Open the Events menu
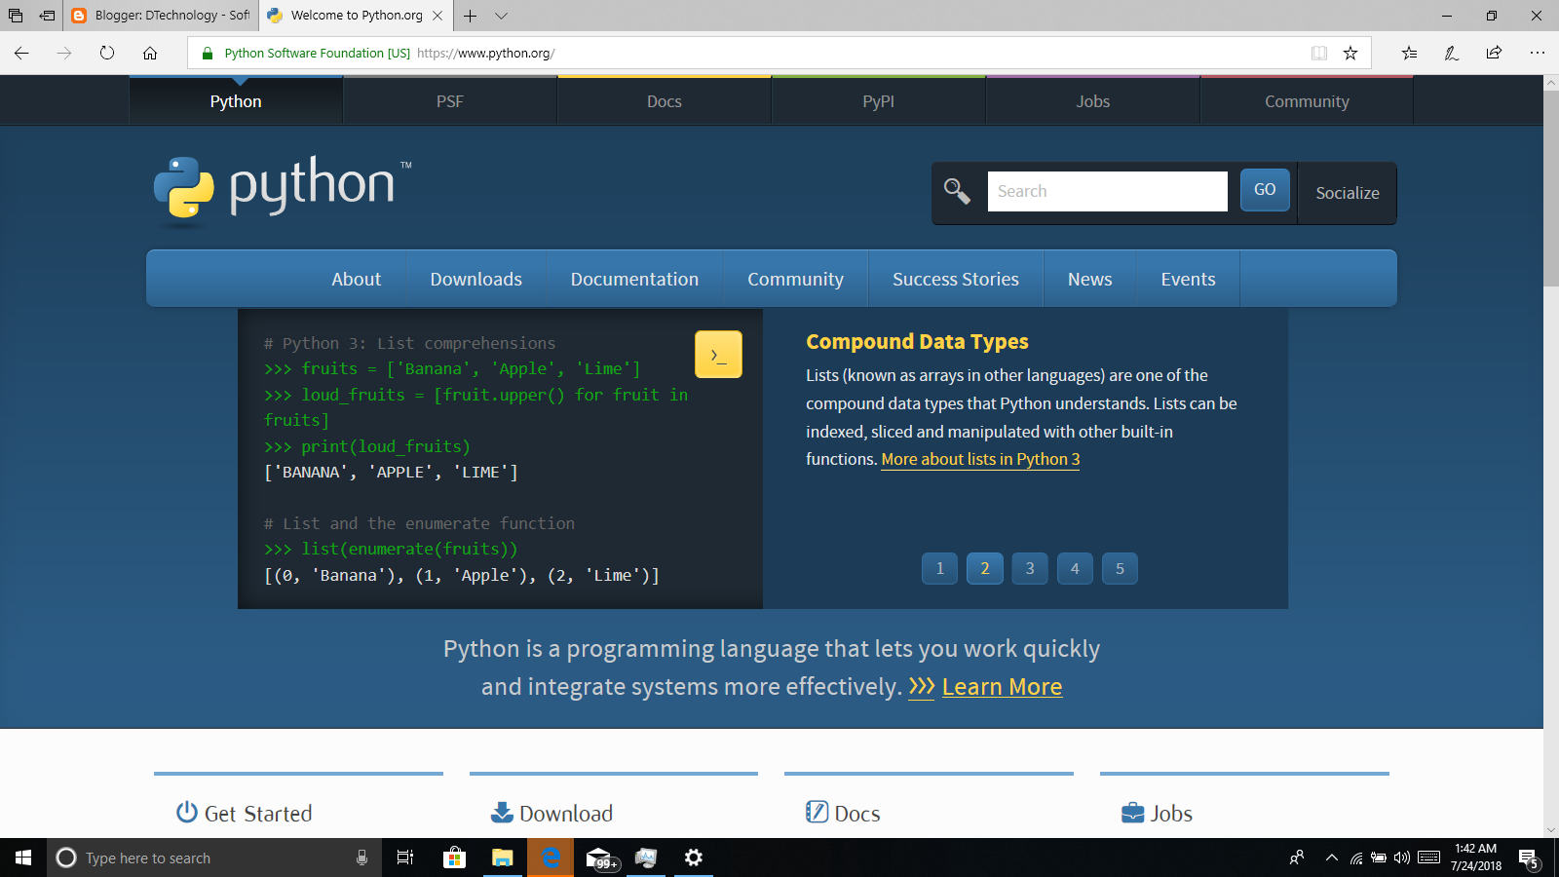 [1189, 279]
